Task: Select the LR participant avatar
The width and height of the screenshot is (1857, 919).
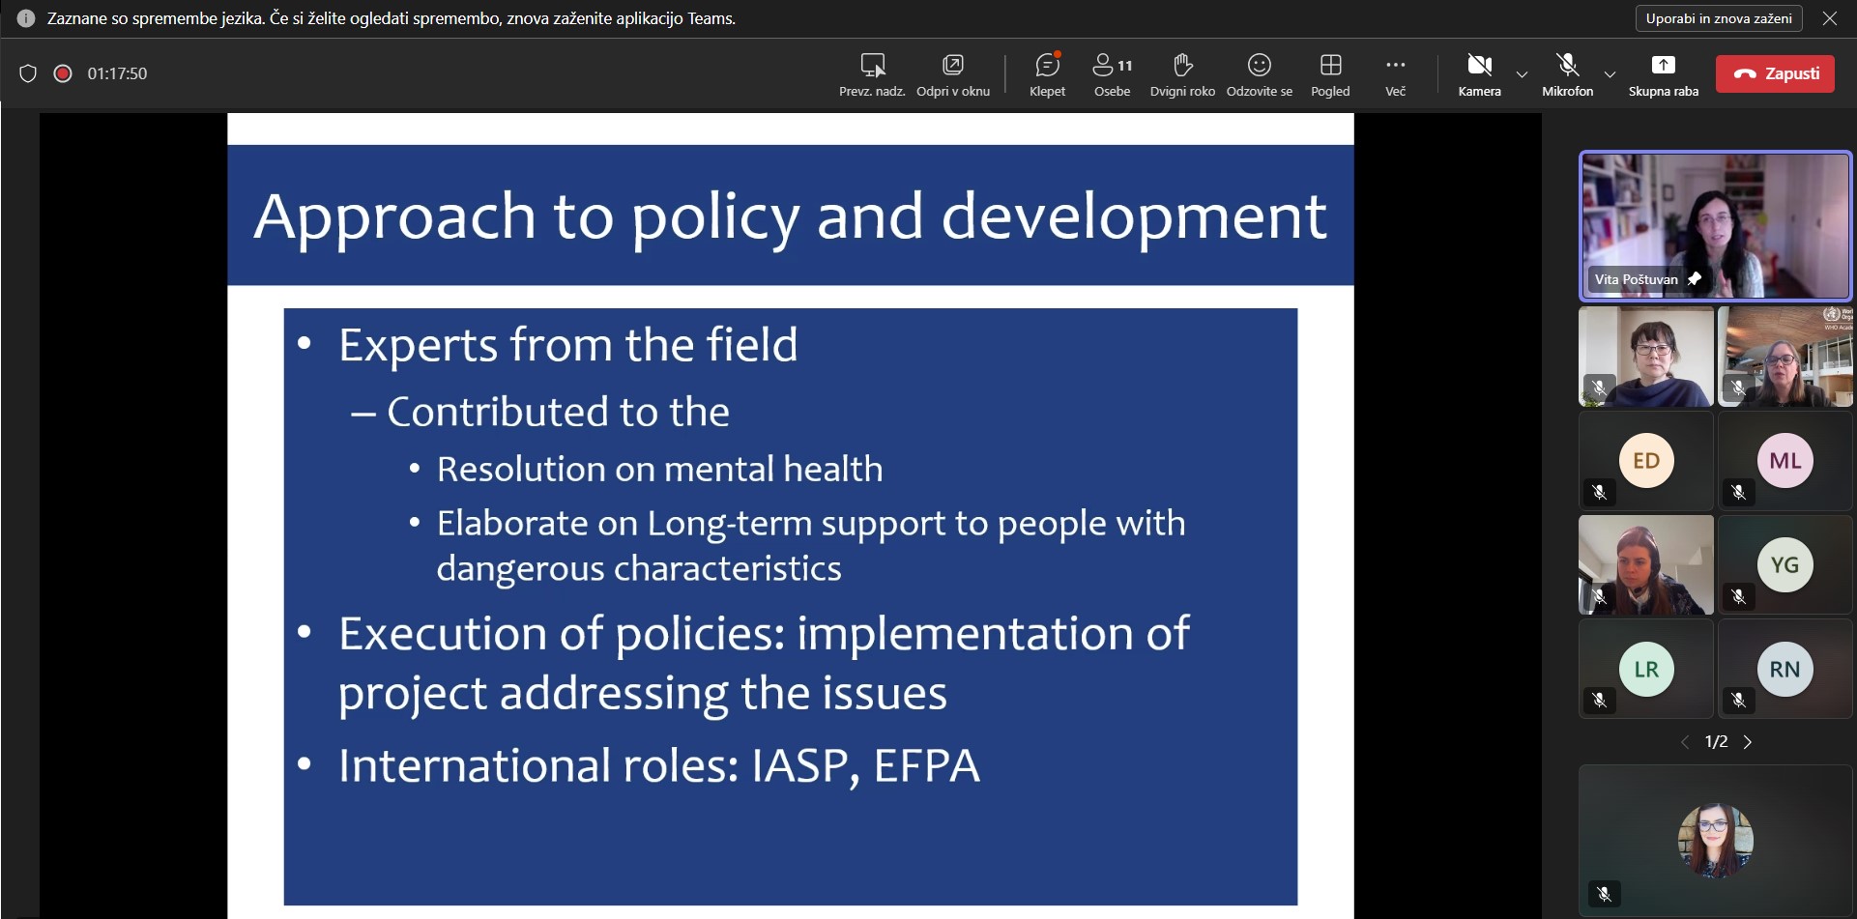Action: point(1646,670)
